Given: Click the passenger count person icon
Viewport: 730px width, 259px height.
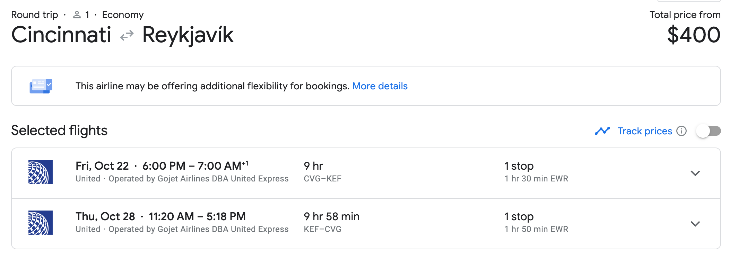Looking at the screenshot, I should tap(77, 15).
